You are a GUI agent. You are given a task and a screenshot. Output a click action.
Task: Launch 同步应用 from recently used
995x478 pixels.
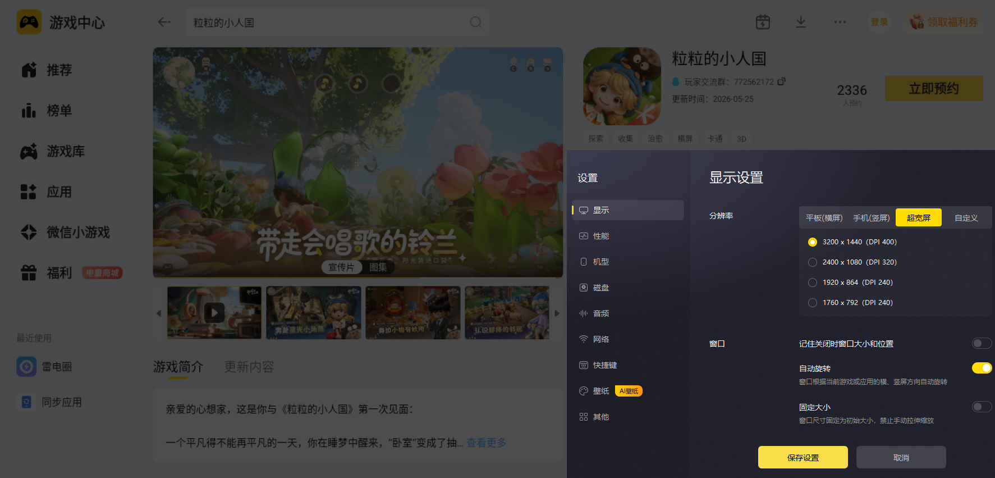pos(49,402)
